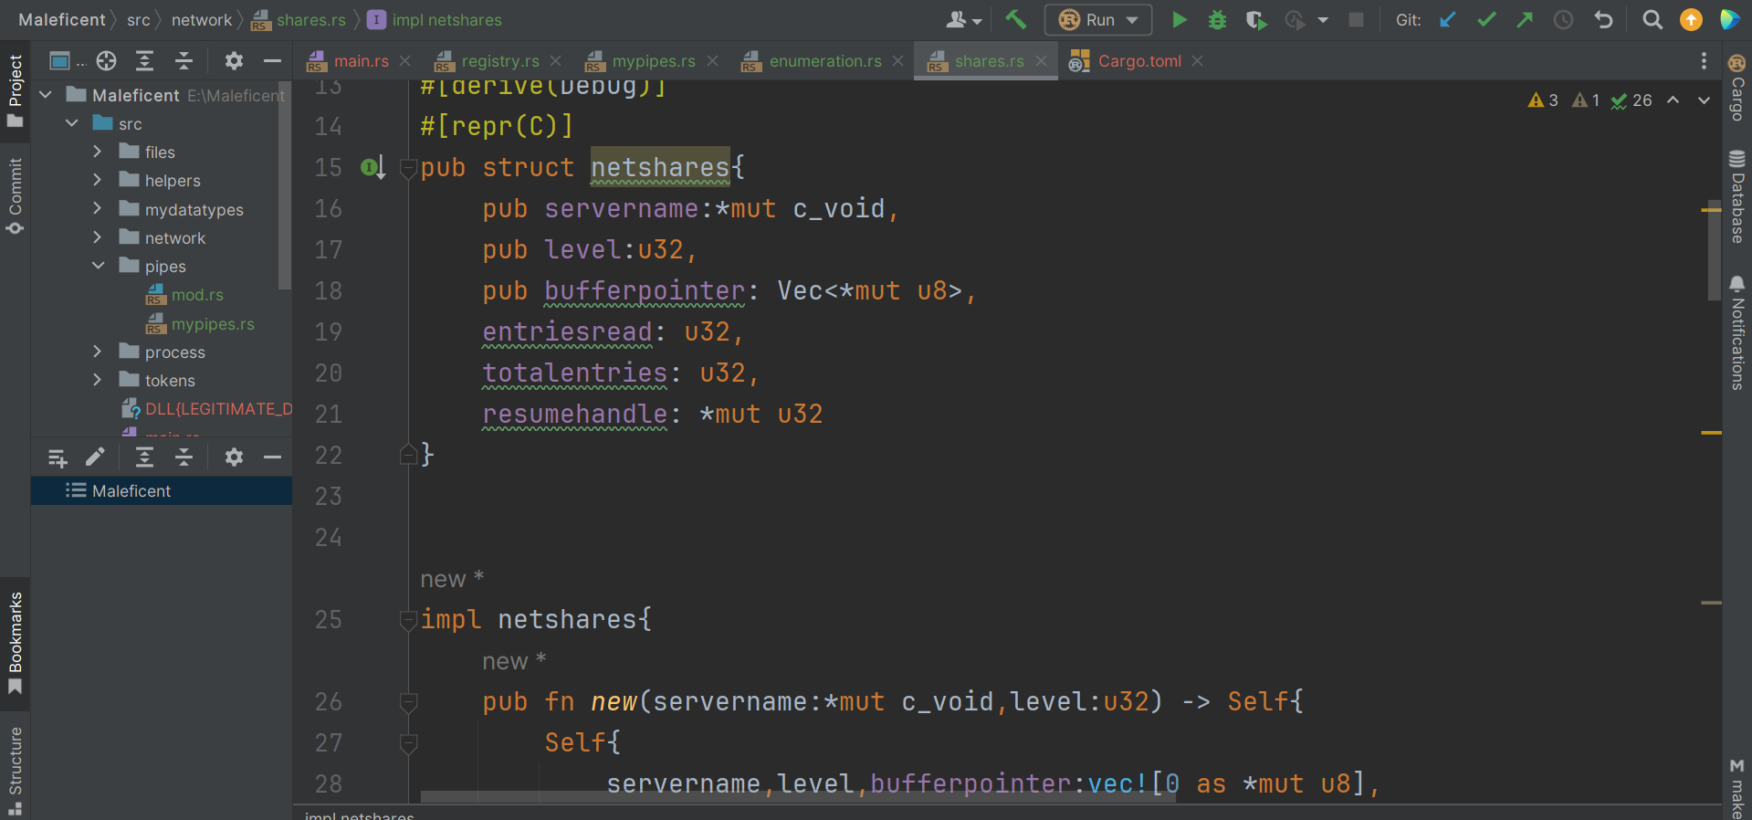This screenshot has width=1752, height=820.
Task: Collapse all in the Project panel
Action: [184, 61]
